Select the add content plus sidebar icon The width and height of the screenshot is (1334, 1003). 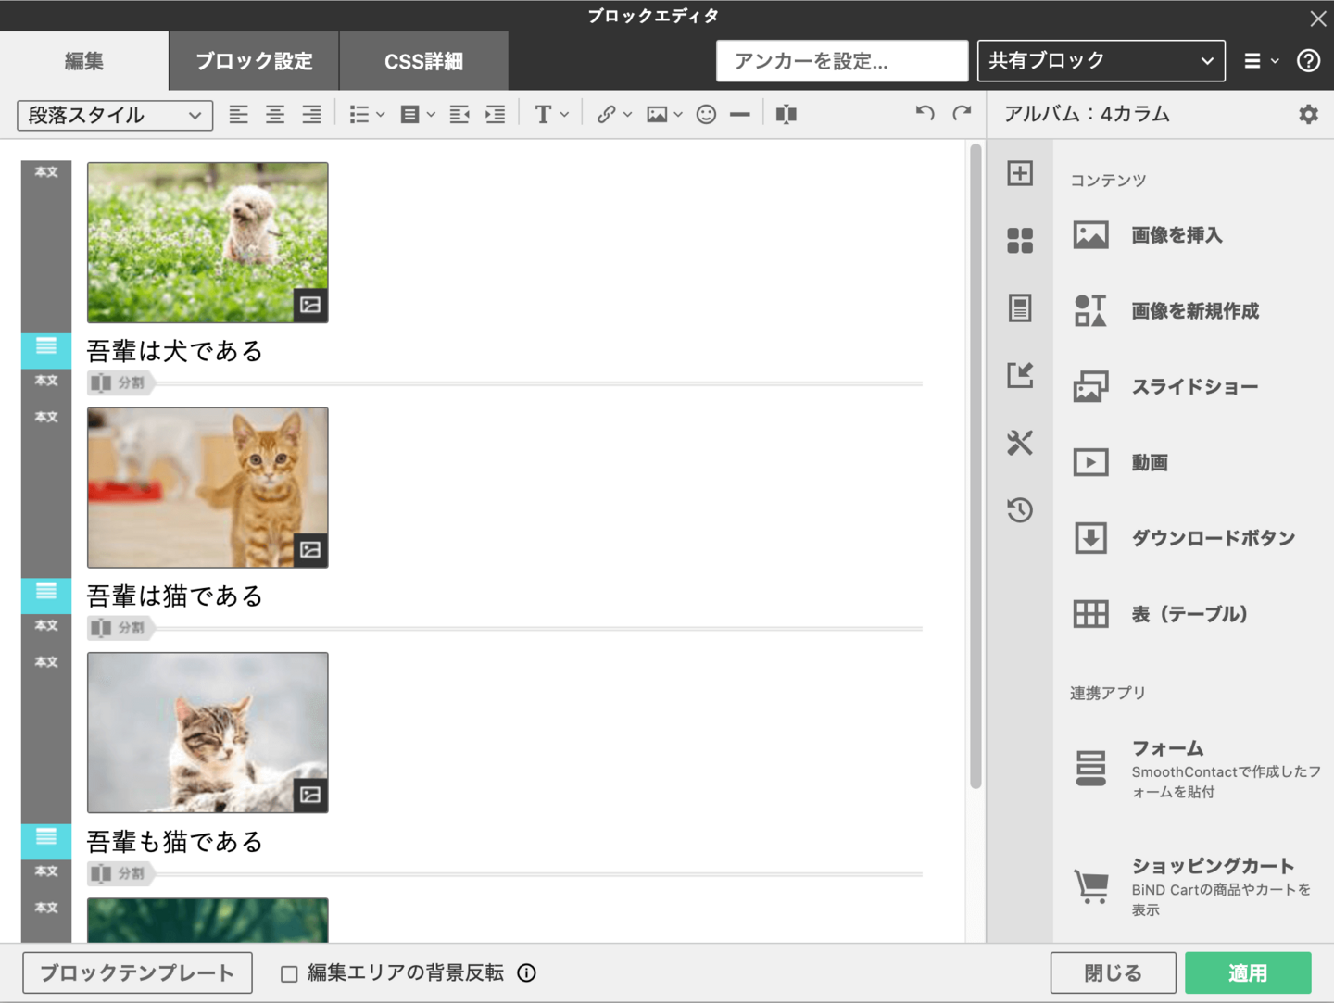pos(1020,173)
